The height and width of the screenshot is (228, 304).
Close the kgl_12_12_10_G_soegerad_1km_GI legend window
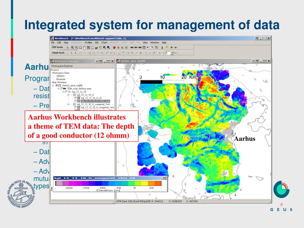tap(164, 178)
